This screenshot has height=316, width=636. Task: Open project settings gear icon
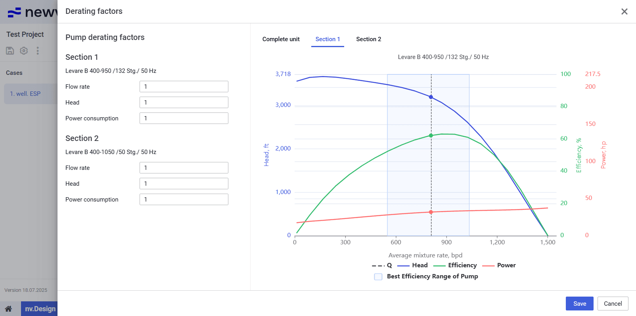(x=24, y=51)
